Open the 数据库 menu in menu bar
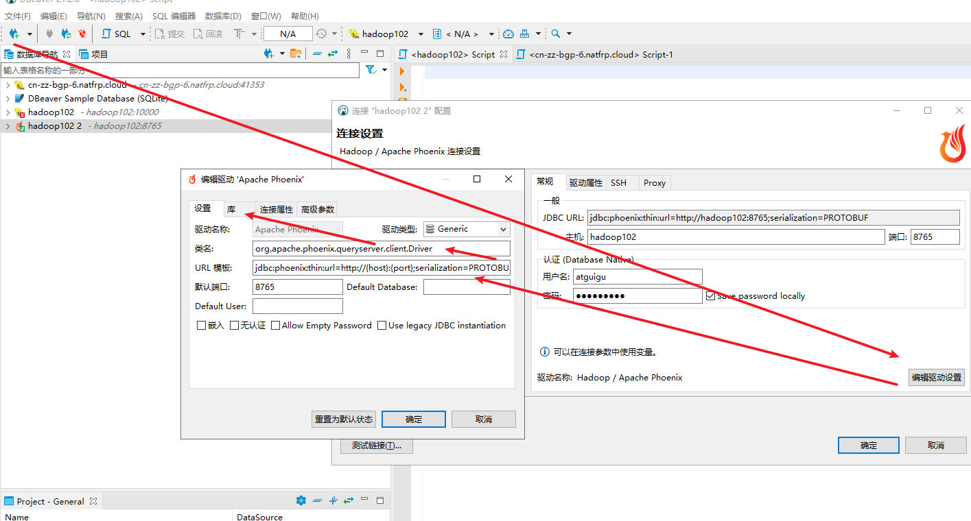This screenshot has width=971, height=521. [223, 16]
